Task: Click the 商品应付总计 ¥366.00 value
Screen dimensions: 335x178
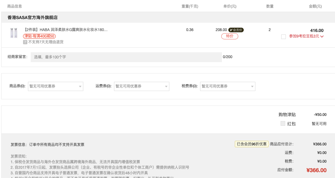Action: (x=320, y=144)
